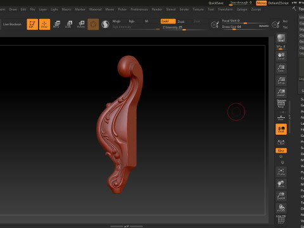The image size is (304, 228).
Task: Toggle the Floor grid icon
Action: (x=281, y=117)
